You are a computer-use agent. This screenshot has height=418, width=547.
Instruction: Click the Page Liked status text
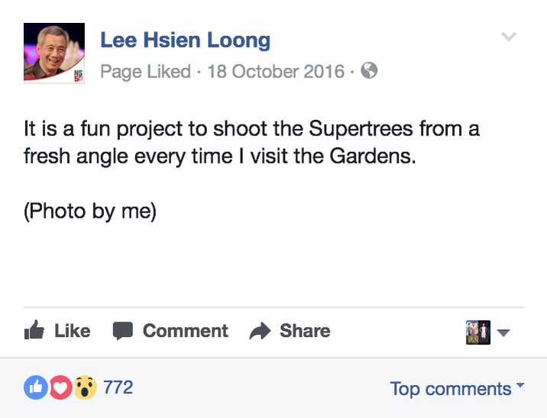pos(145,72)
